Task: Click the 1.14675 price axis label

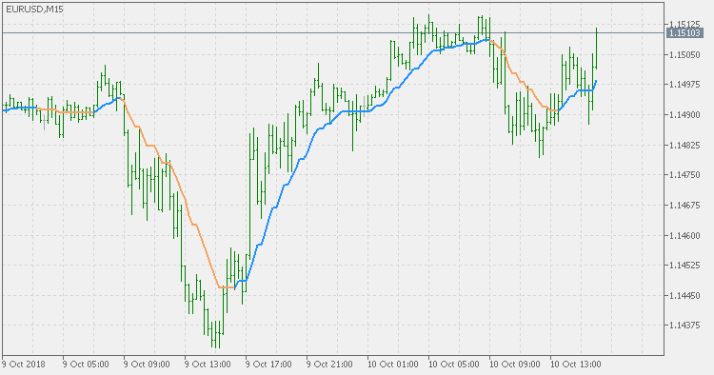Action: tap(684, 206)
